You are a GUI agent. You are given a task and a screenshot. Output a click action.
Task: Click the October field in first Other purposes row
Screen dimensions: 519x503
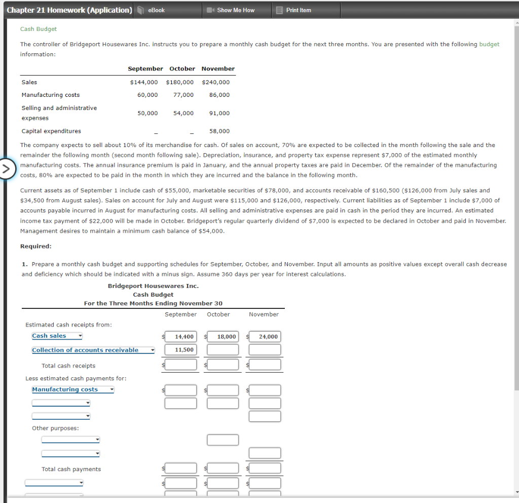tap(223, 440)
